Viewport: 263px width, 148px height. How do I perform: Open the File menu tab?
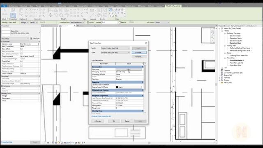pos(4,6)
